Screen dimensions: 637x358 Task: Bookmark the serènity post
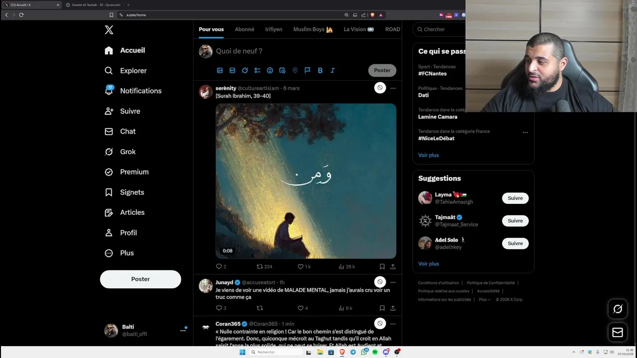pyautogui.click(x=382, y=267)
